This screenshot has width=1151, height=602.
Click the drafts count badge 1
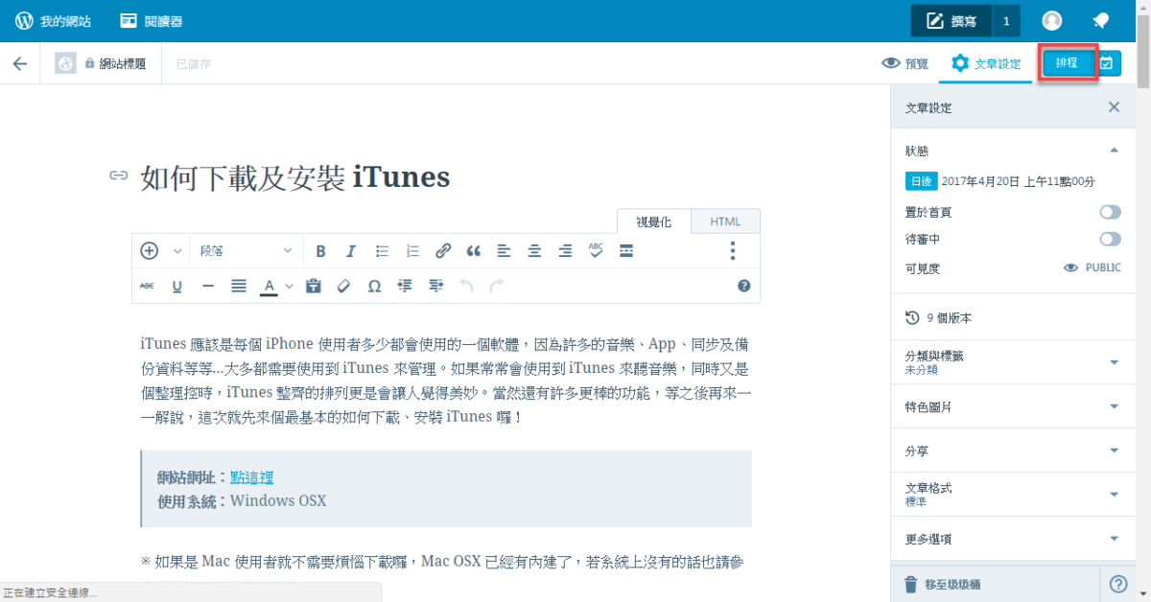pyautogui.click(x=1006, y=21)
